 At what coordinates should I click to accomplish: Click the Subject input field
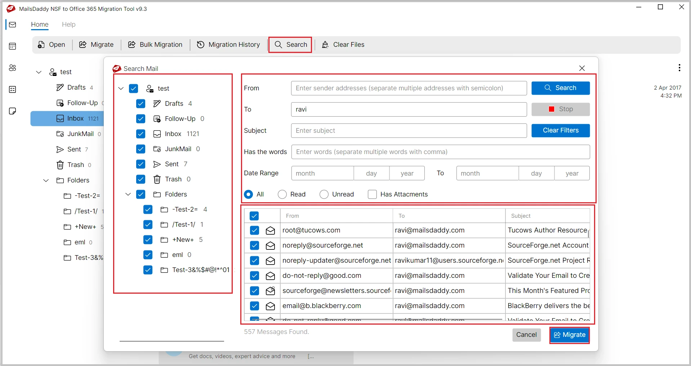point(409,131)
